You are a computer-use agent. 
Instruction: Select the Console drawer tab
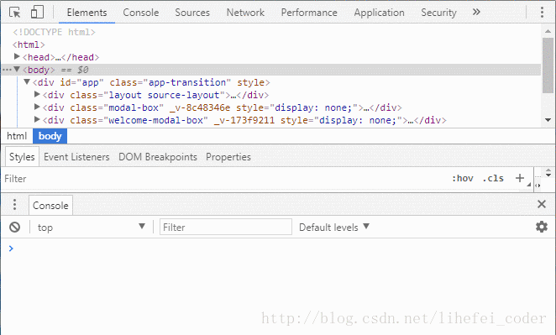point(50,205)
